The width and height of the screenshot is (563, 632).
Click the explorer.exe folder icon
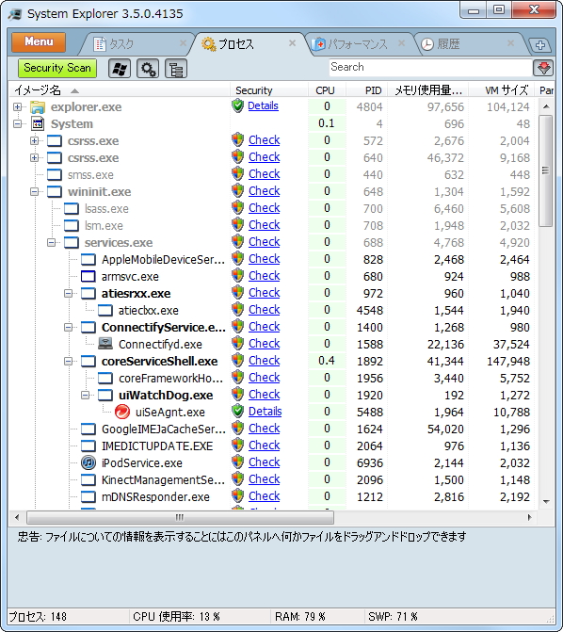[x=38, y=106]
